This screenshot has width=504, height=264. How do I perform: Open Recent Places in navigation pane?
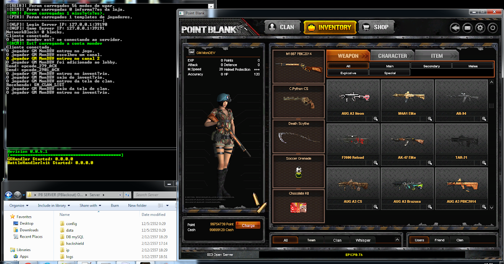click(x=31, y=237)
